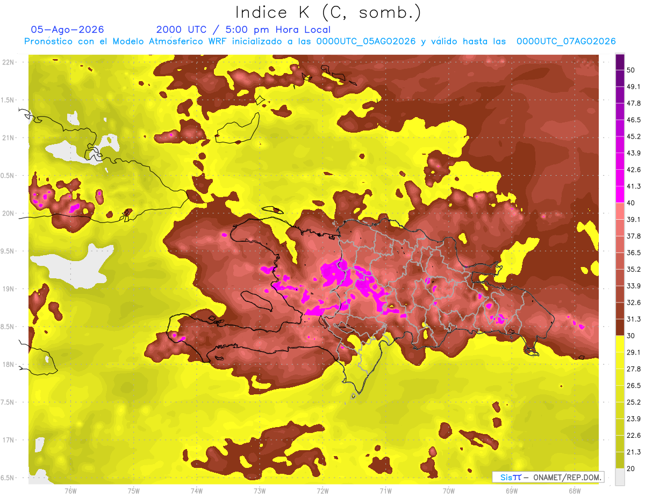Click the color bar label '40'

631,203
